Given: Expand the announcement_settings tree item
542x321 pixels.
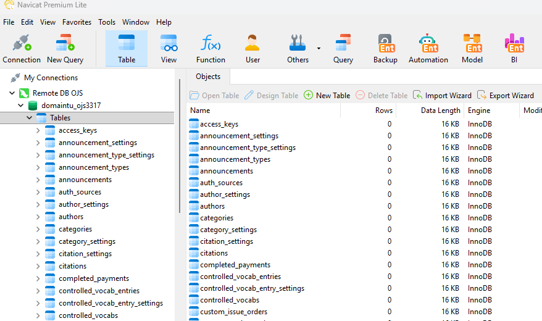Looking at the screenshot, I should pyautogui.click(x=38, y=143).
